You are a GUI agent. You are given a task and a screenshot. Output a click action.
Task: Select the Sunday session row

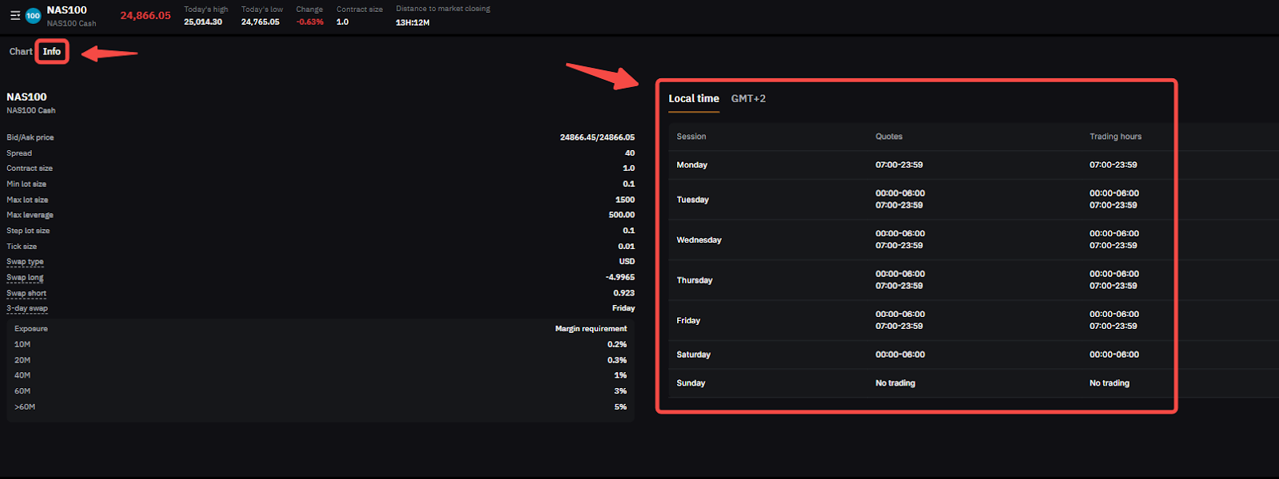tap(691, 383)
